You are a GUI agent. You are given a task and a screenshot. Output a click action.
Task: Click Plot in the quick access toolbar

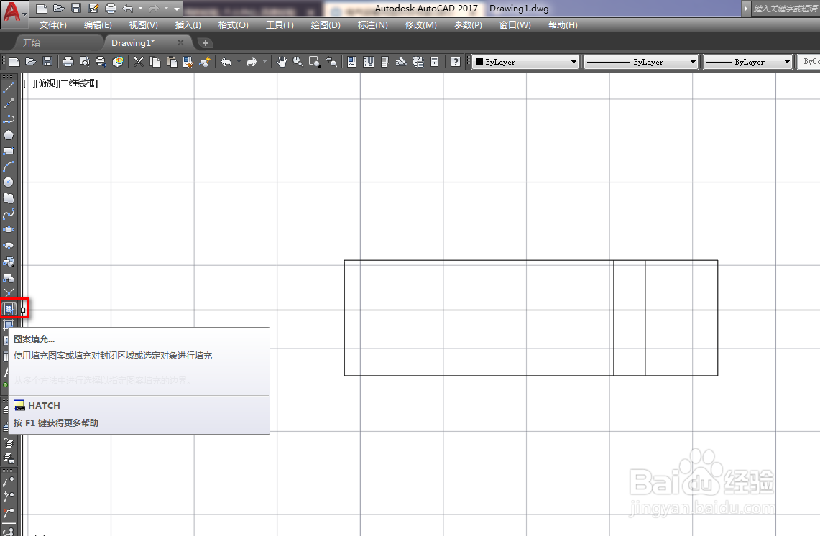pyautogui.click(x=111, y=9)
